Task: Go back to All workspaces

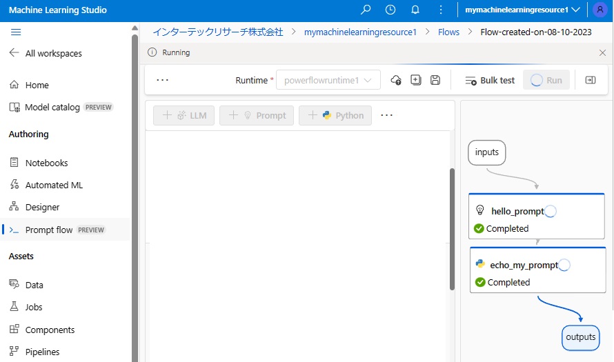Action: click(46, 53)
